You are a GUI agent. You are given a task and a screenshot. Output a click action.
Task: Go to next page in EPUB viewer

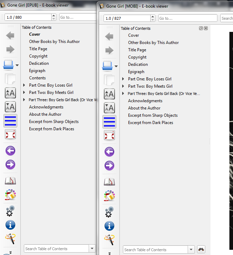tap(10, 165)
